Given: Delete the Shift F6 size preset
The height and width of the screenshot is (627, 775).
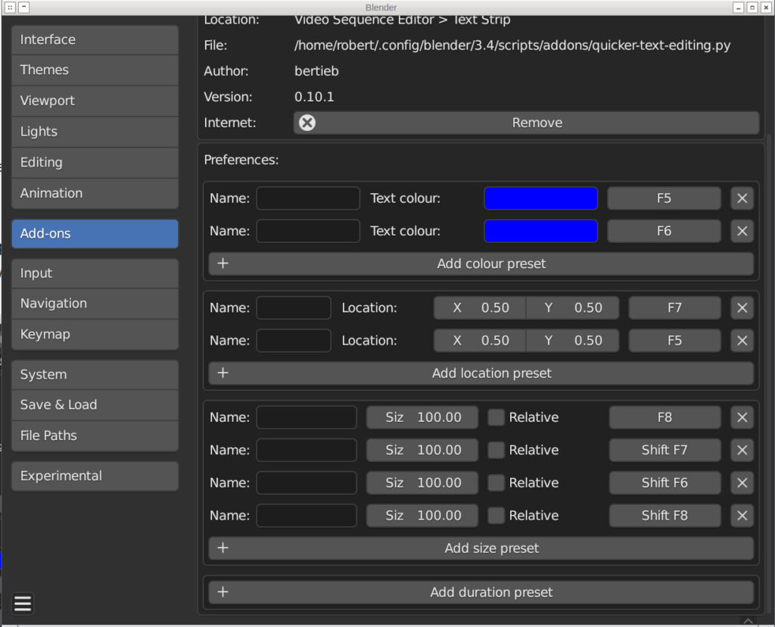Looking at the screenshot, I should (742, 482).
